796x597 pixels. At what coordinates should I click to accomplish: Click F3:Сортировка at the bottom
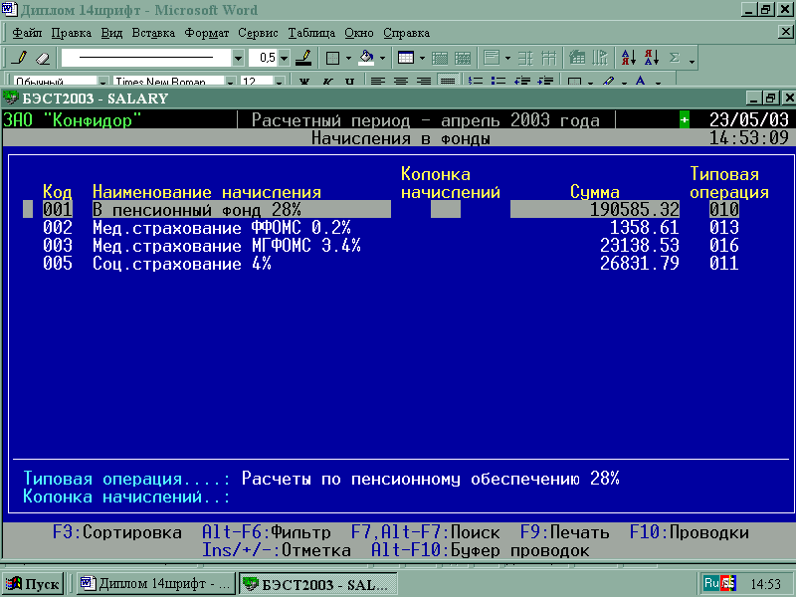click(116, 532)
